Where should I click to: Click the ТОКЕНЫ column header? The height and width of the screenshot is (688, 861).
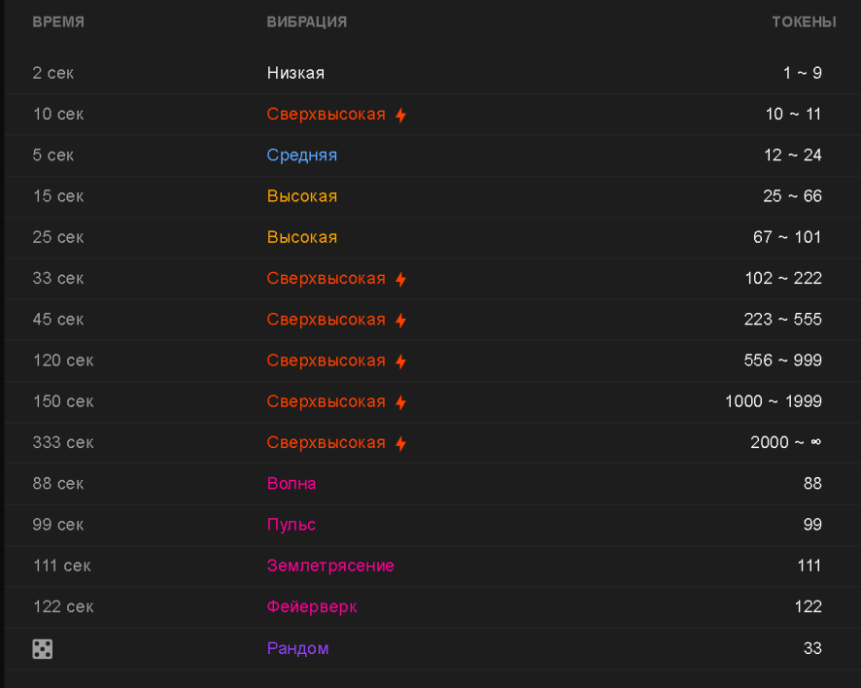pos(804,22)
